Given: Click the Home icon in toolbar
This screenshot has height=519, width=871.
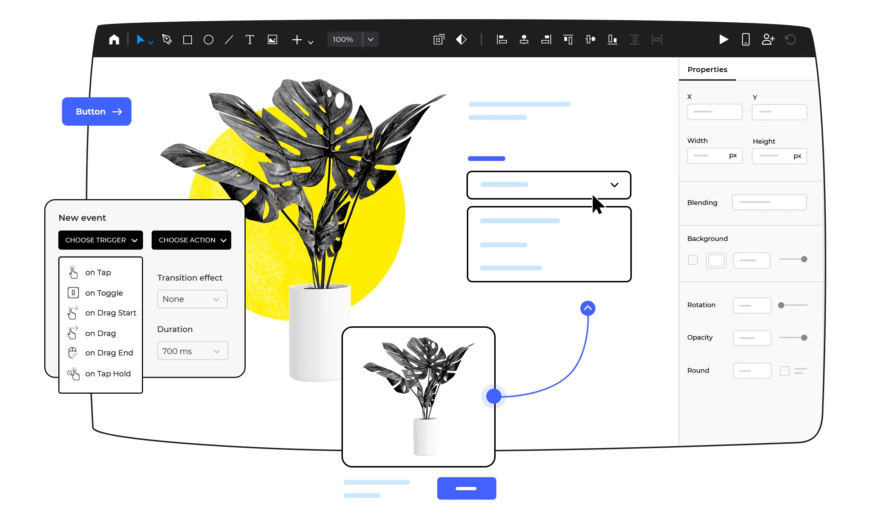Looking at the screenshot, I should click(114, 40).
